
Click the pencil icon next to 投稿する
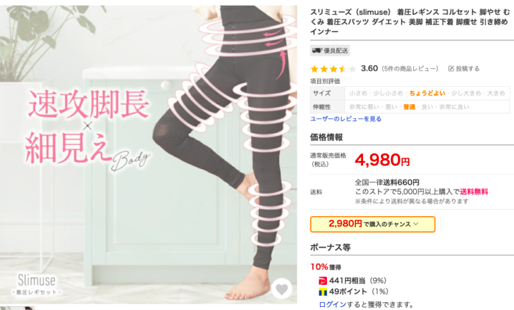pos(451,69)
